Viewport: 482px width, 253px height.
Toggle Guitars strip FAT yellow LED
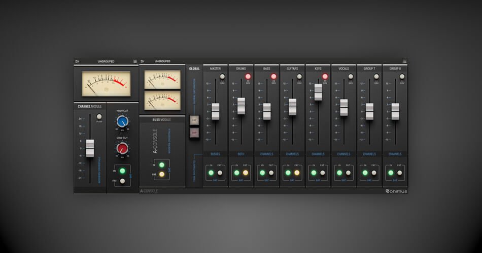coord(297,173)
